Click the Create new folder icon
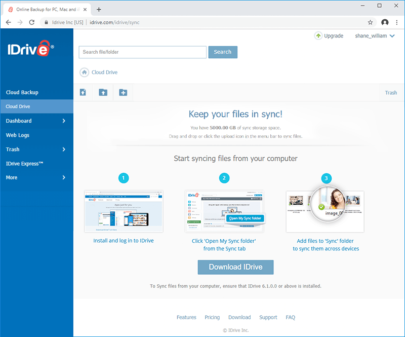Screen dimensions: 405x337 [x=123, y=92]
